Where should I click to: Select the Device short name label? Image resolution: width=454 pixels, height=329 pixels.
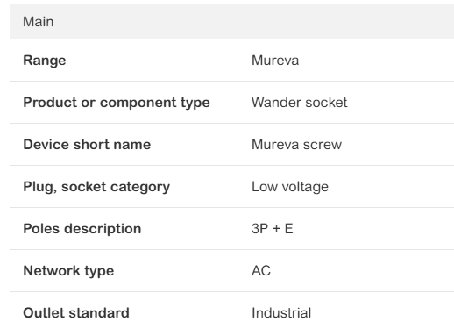coord(87,145)
